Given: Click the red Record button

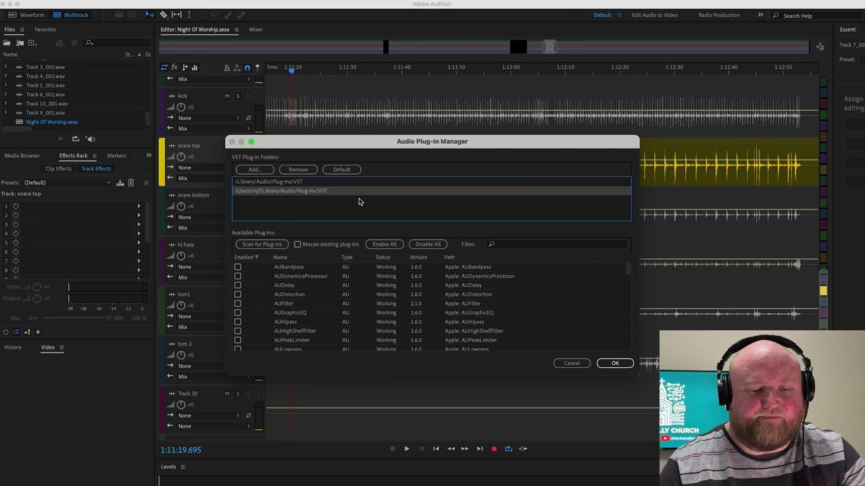Looking at the screenshot, I should (x=494, y=449).
